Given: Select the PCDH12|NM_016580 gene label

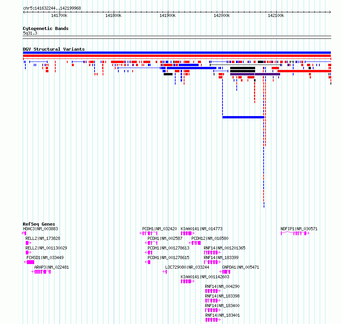Looking at the screenshot, I should [210, 238].
